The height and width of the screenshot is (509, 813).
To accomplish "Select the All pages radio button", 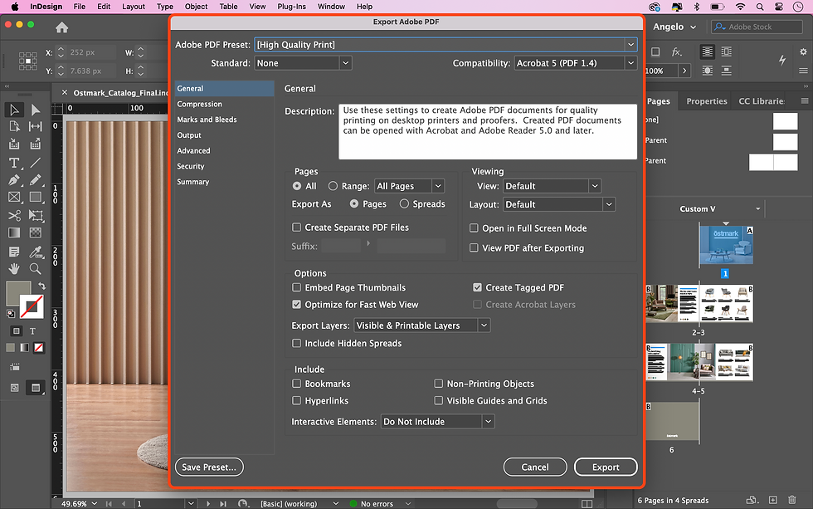I will click(297, 186).
